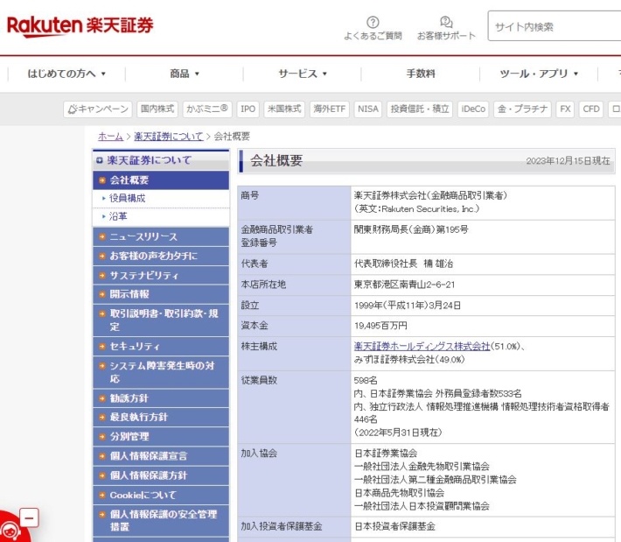Open セキュリティ in the sidebar
Image resolution: width=621 pixels, height=542 pixels.
161,347
